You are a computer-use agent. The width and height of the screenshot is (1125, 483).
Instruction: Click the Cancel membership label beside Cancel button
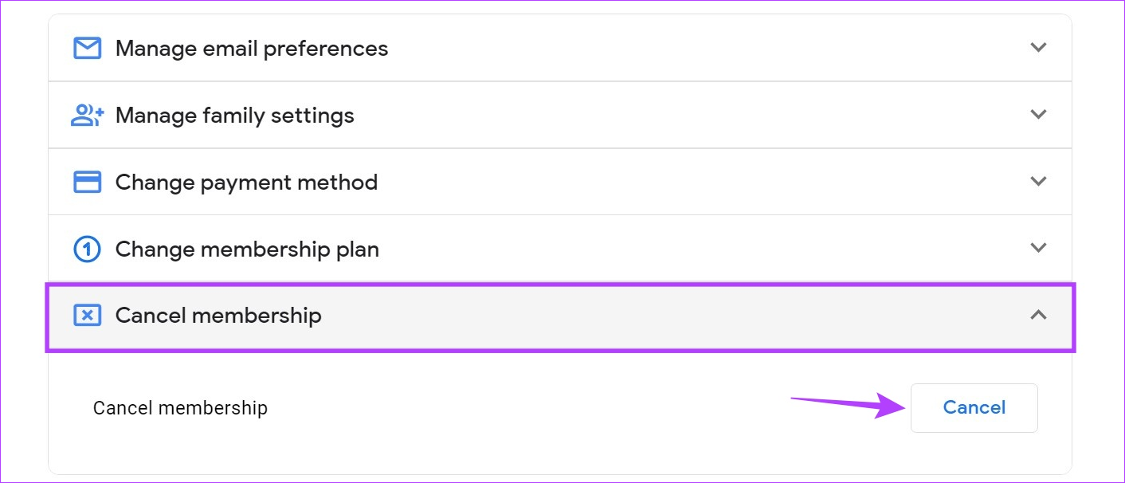tap(180, 408)
